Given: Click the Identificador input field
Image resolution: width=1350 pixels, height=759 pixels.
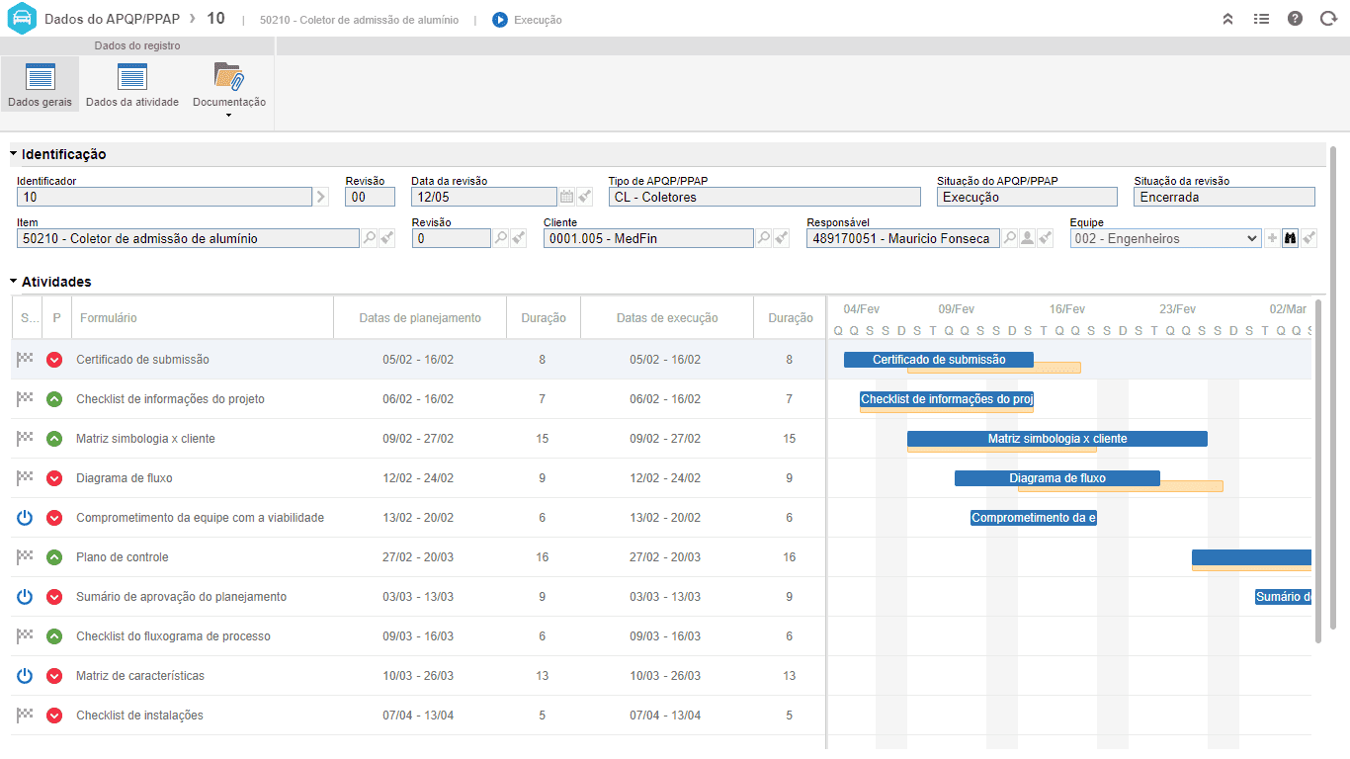Looking at the screenshot, I should [x=165, y=198].
